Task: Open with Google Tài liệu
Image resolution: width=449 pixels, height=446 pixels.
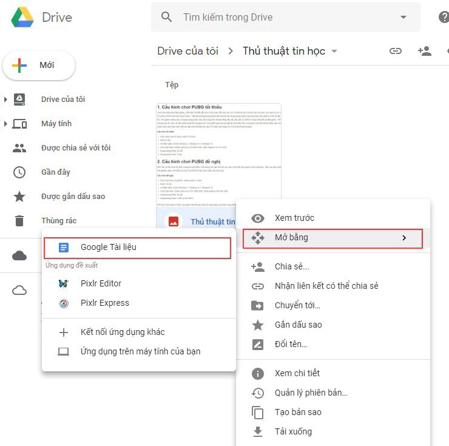Action: [x=108, y=248]
